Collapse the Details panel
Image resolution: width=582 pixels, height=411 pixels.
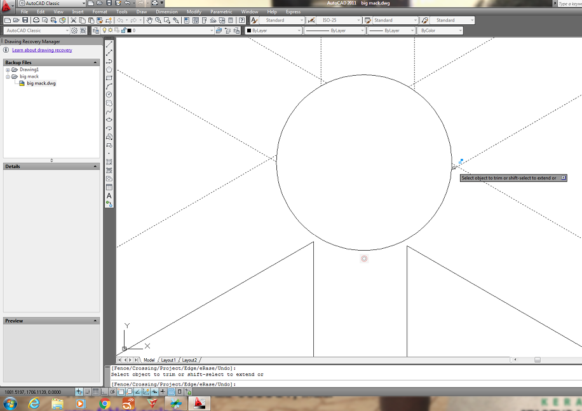coord(95,167)
